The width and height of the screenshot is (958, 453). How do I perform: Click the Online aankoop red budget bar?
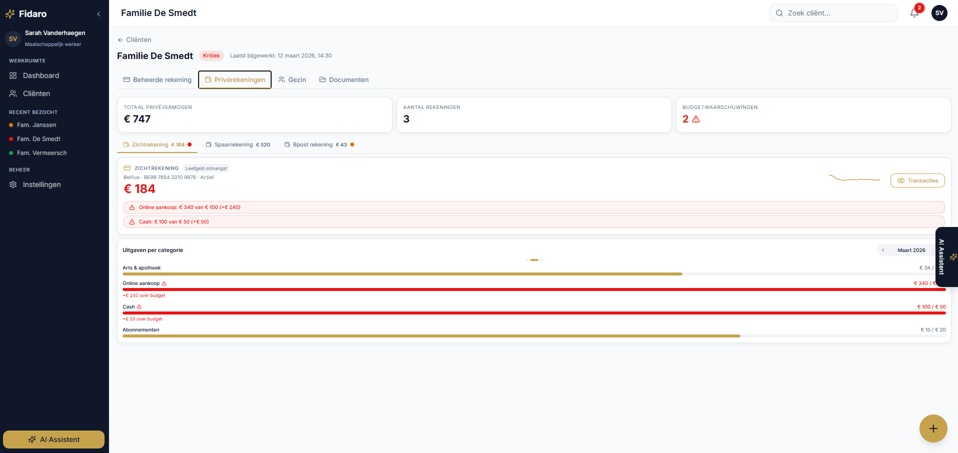[x=533, y=289]
